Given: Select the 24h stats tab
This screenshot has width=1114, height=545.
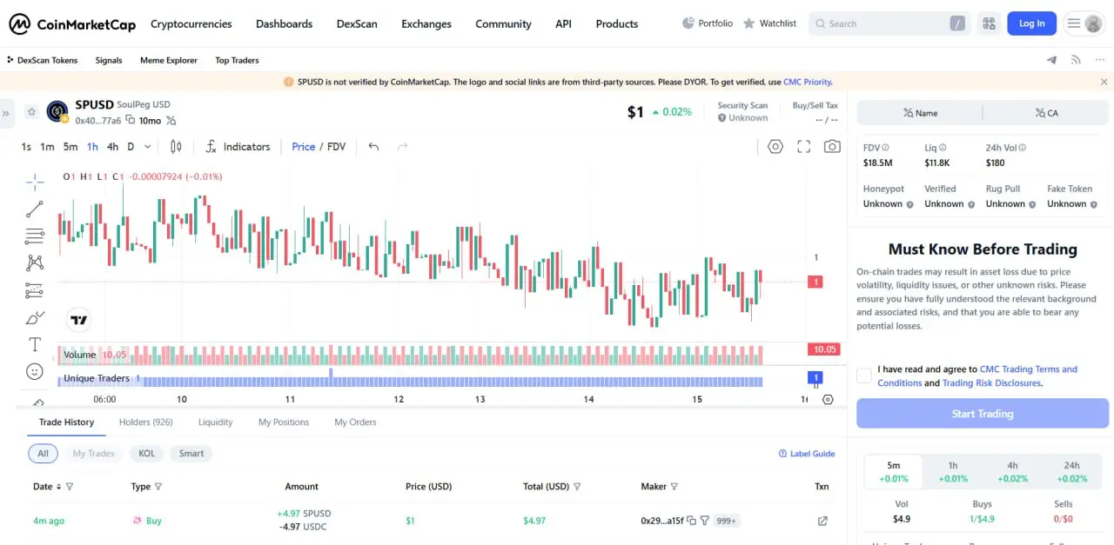Looking at the screenshot, I should (1071, 472).
